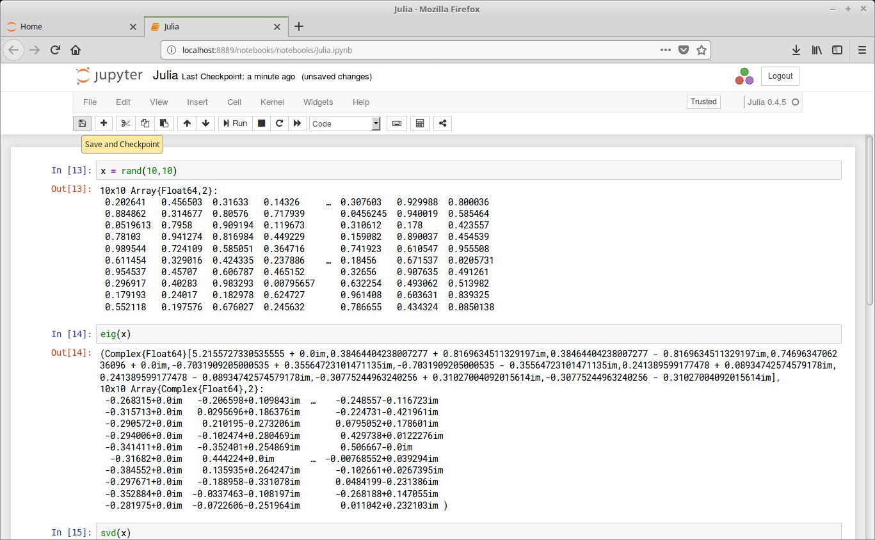Save the notebook via Save and Checkpoint icon
875x540 pixels.
pos(82,123)
